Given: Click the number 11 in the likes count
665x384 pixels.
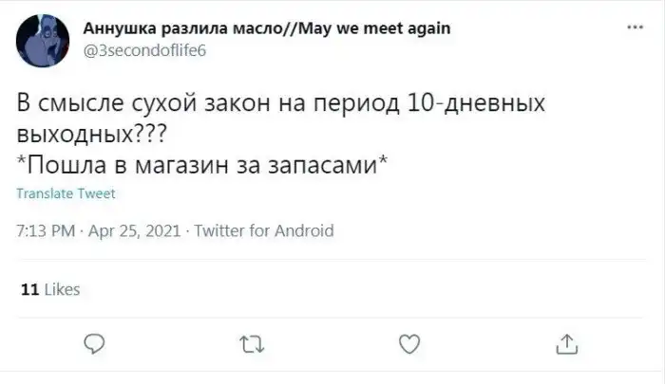Looking at the screenshot, I should (28, 289).
